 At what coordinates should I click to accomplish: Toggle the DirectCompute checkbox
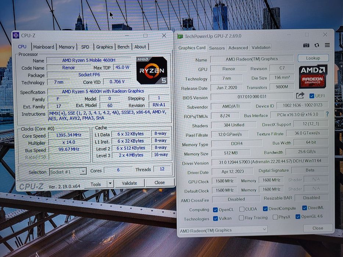click(x=265, y=209)
